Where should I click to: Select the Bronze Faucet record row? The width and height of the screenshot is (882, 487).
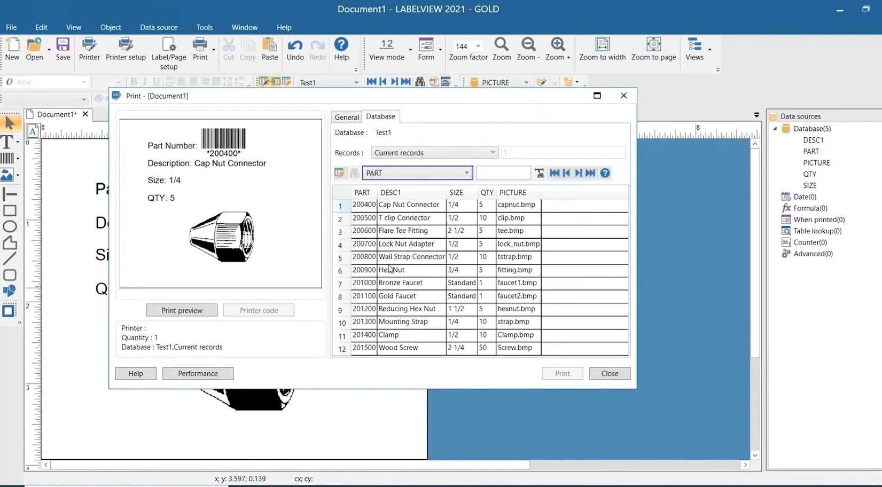pyautogui.click(x=480, y=283)
